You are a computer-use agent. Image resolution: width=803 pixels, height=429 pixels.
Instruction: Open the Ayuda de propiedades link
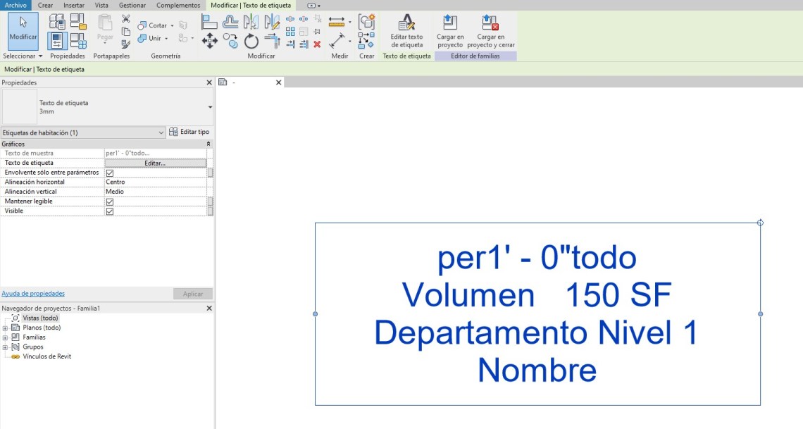tap(33, 293)
